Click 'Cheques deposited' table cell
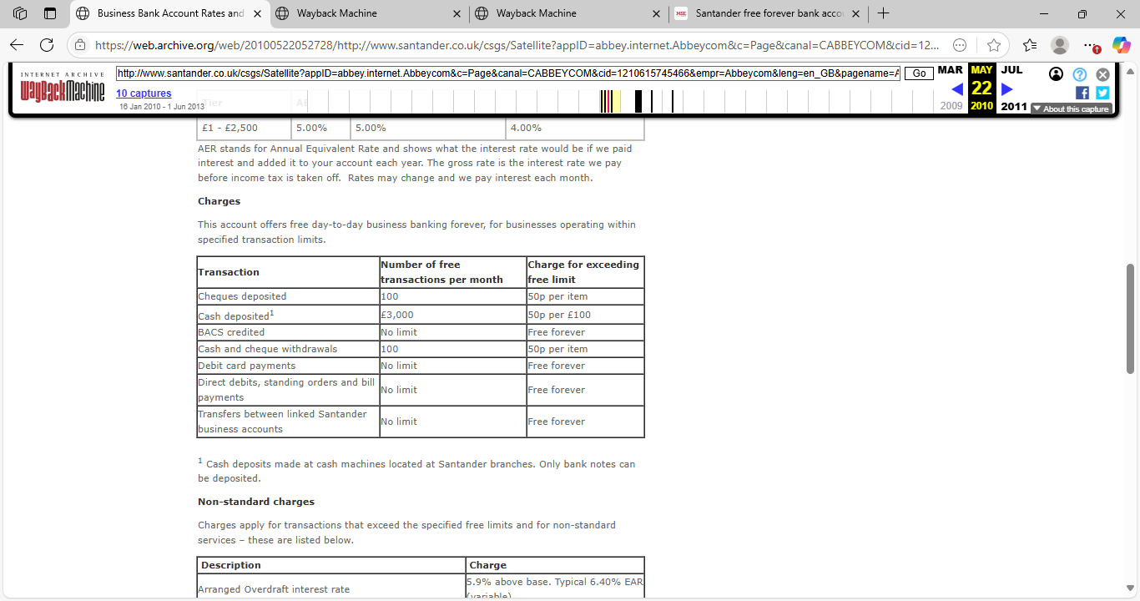Screen dimensions: 1140x601 coord(288,296)
